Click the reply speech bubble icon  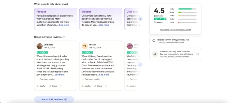154,41
